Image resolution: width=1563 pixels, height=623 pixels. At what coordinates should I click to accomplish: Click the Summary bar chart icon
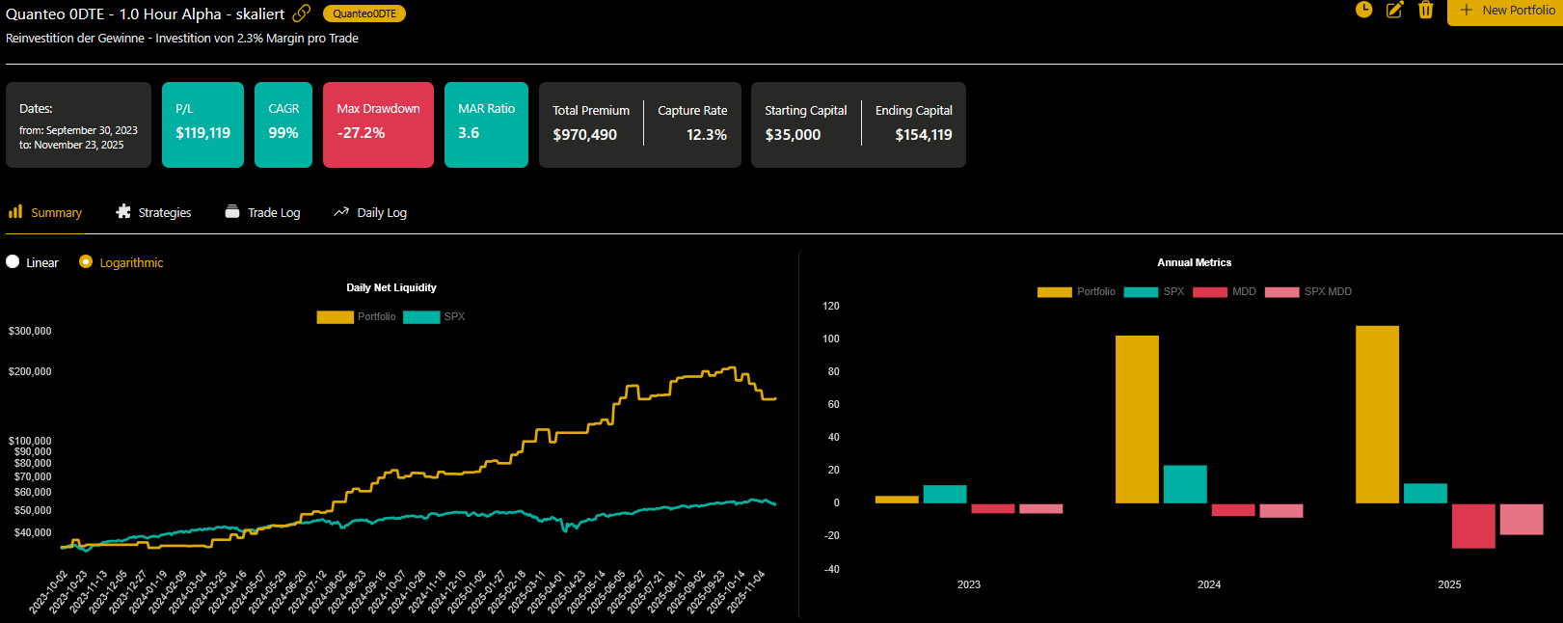15,211
